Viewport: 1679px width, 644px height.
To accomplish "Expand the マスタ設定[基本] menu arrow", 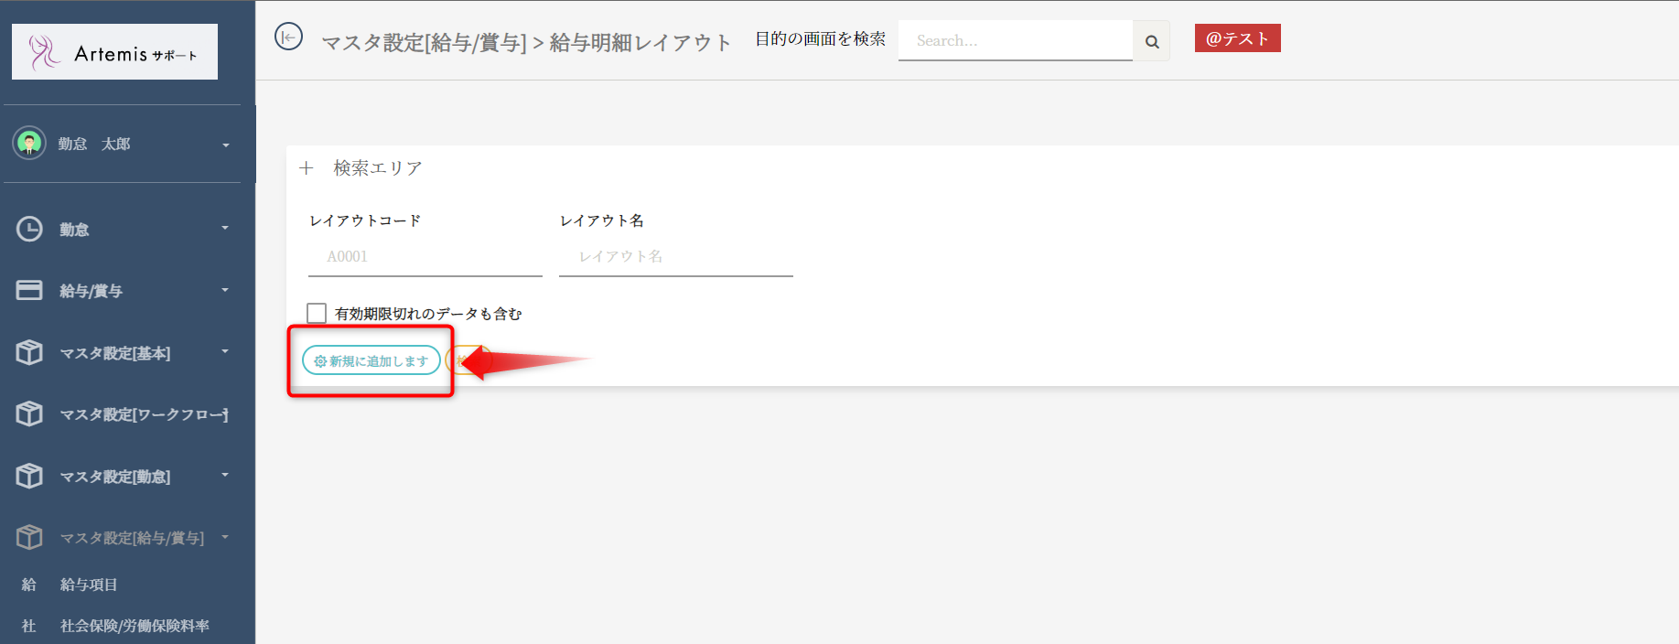I will [x=225, y=351].
